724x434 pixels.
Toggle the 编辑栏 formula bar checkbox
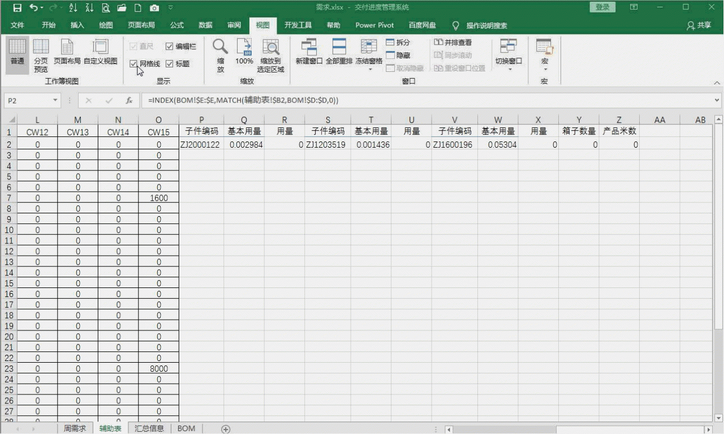point(169,46)
